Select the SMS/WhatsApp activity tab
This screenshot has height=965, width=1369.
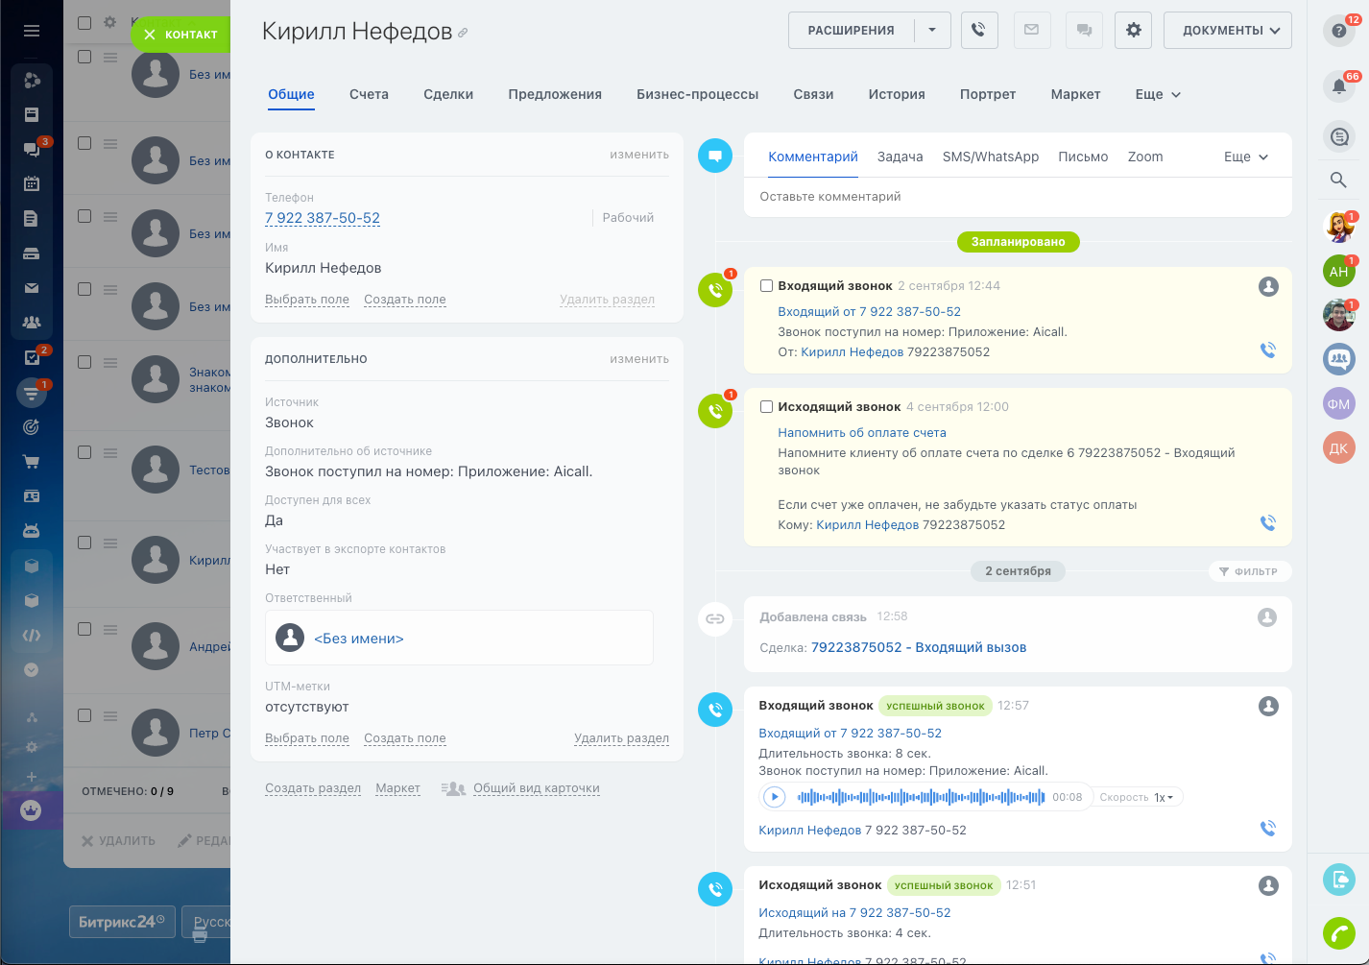(990, 157)
